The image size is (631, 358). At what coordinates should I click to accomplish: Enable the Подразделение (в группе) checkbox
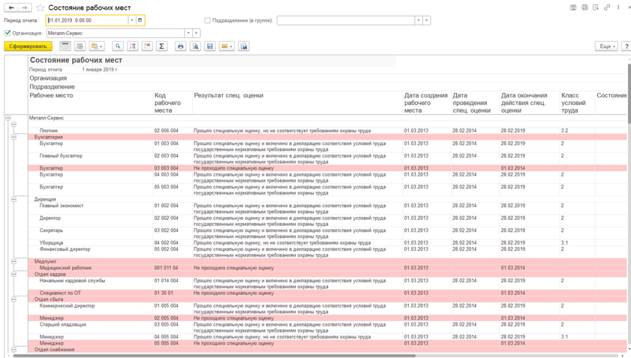208,20
